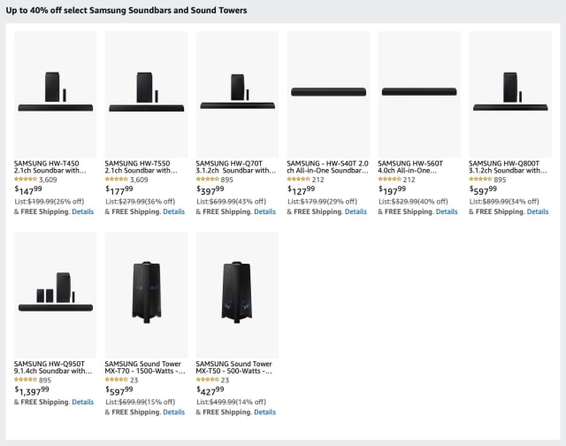Viewport: 566px width, 446px height.
Task: Open the SAMSUNG HW-T450 soundbar product image
Action: pyautogui.click(x=55, y=93)
